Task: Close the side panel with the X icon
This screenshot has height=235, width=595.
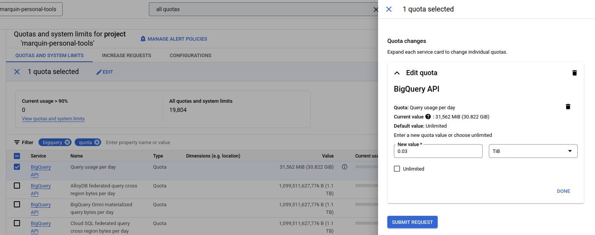Action: tap(389, 9)
